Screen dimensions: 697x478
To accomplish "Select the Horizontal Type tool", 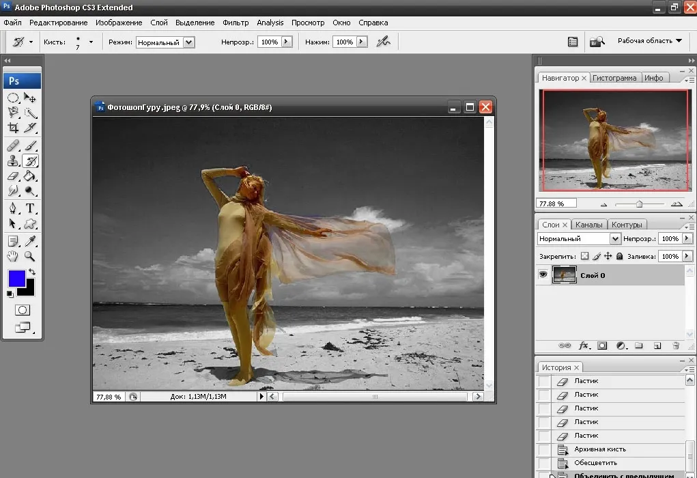I will pyautogui.click(x=30, y=208).
